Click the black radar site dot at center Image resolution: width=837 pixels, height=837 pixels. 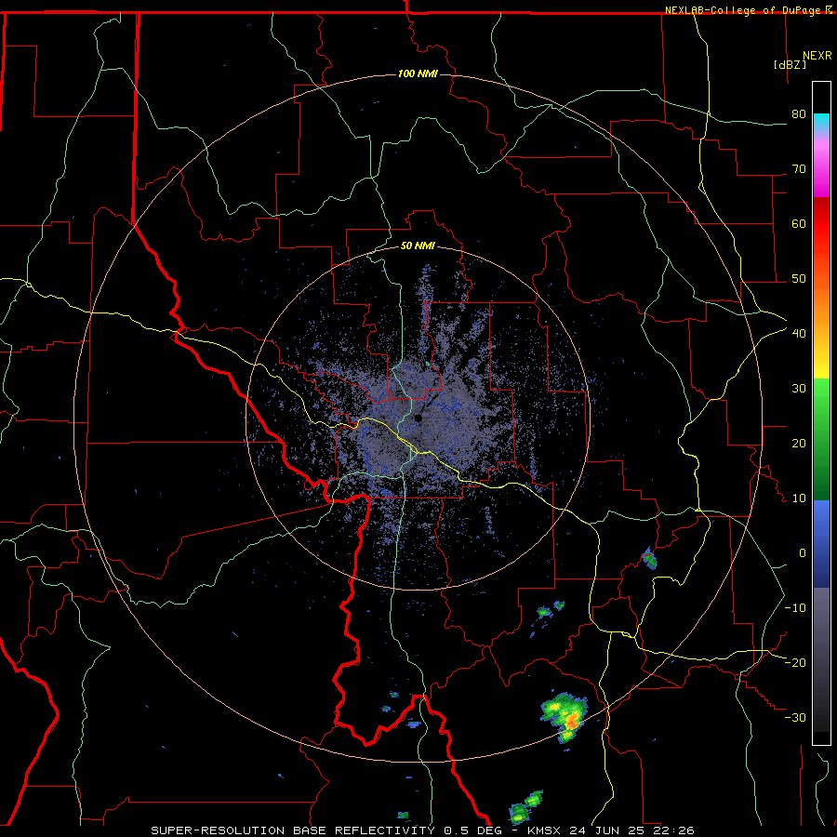(x=418, y=418)
